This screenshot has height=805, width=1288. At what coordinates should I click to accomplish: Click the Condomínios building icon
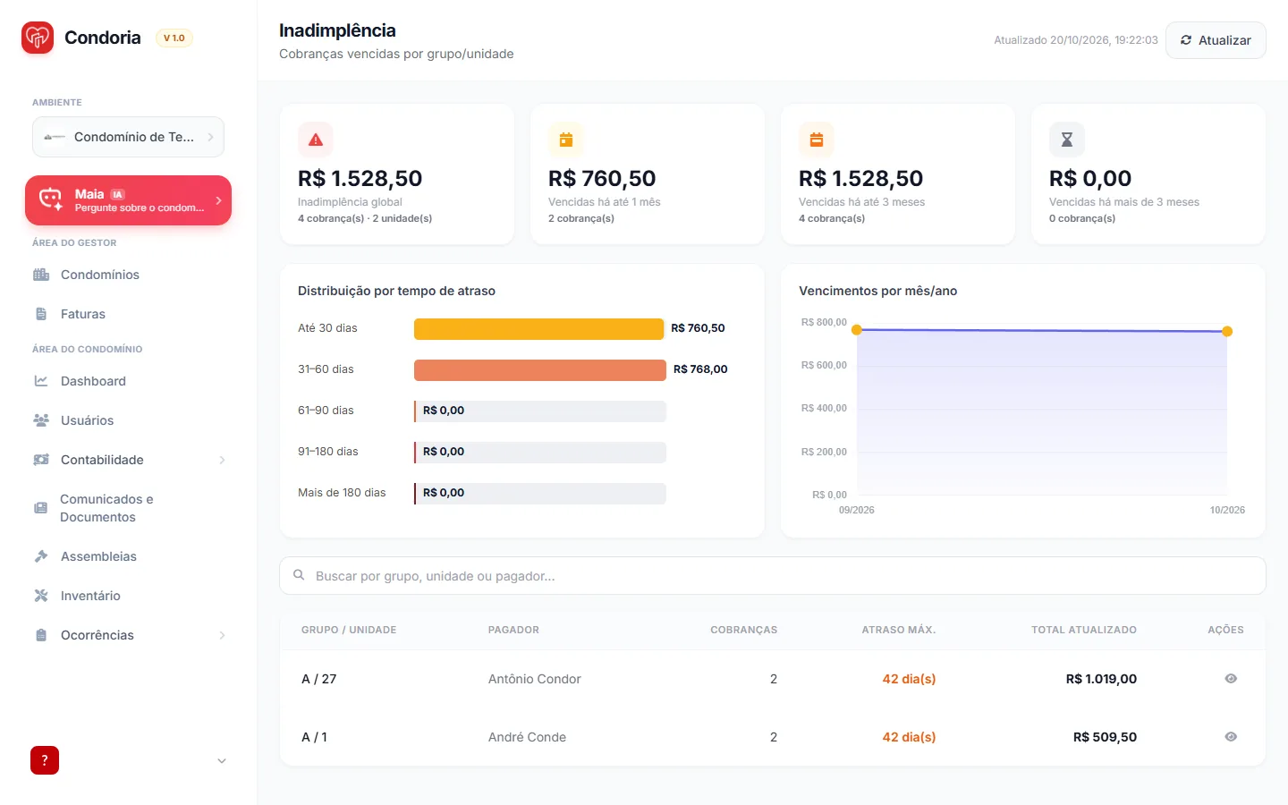tap(41, 275)
